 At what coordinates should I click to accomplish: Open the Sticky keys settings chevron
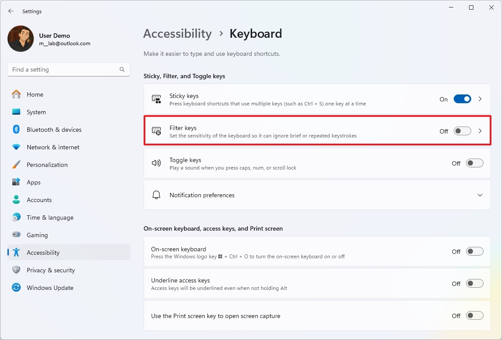click(480, 99)
